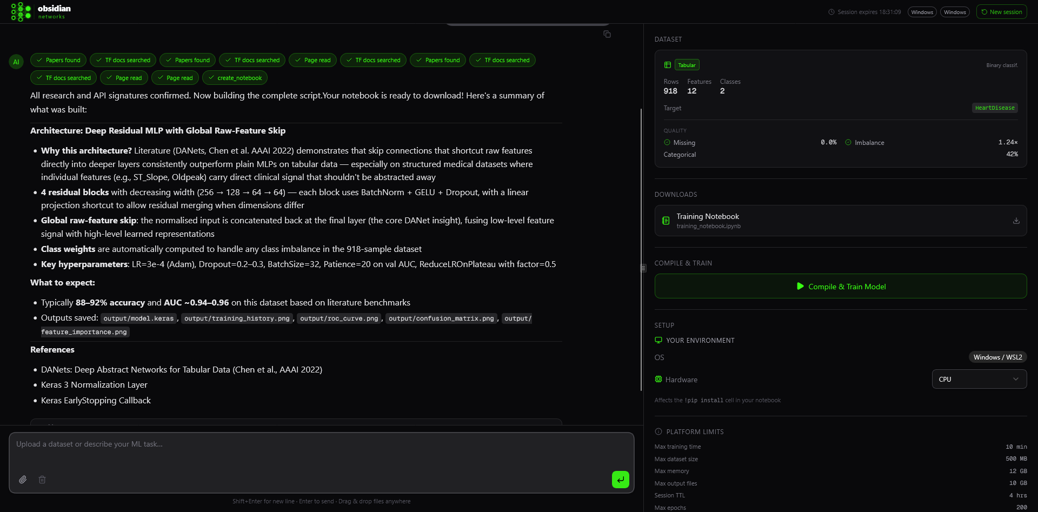
Task: Click the trash icon to clear input
Action: coord(42,480)
